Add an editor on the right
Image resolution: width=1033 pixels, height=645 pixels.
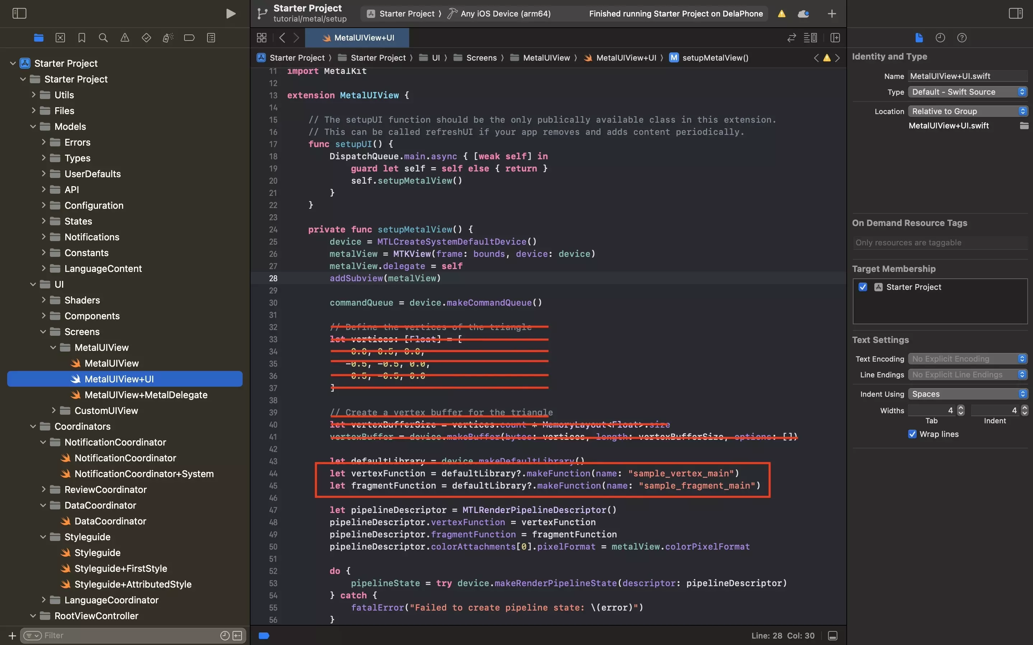[x=835, y=38]
